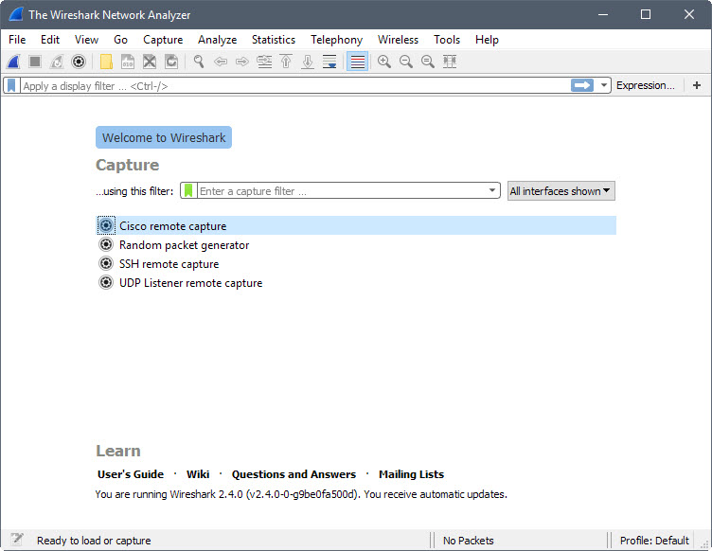Open the Wiki link

(x=198, y=474)
